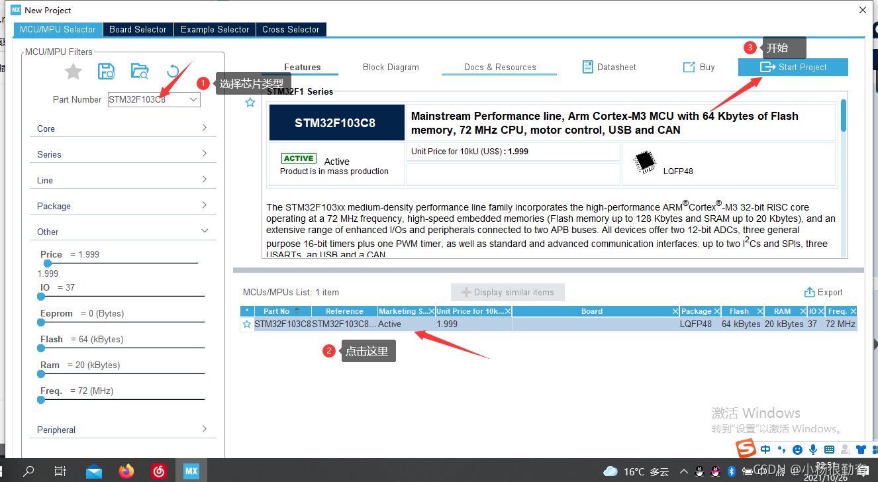This screenshot has height=482, width=878.
Task: Click the Price slider handle
Action: (x=48, y=263)
